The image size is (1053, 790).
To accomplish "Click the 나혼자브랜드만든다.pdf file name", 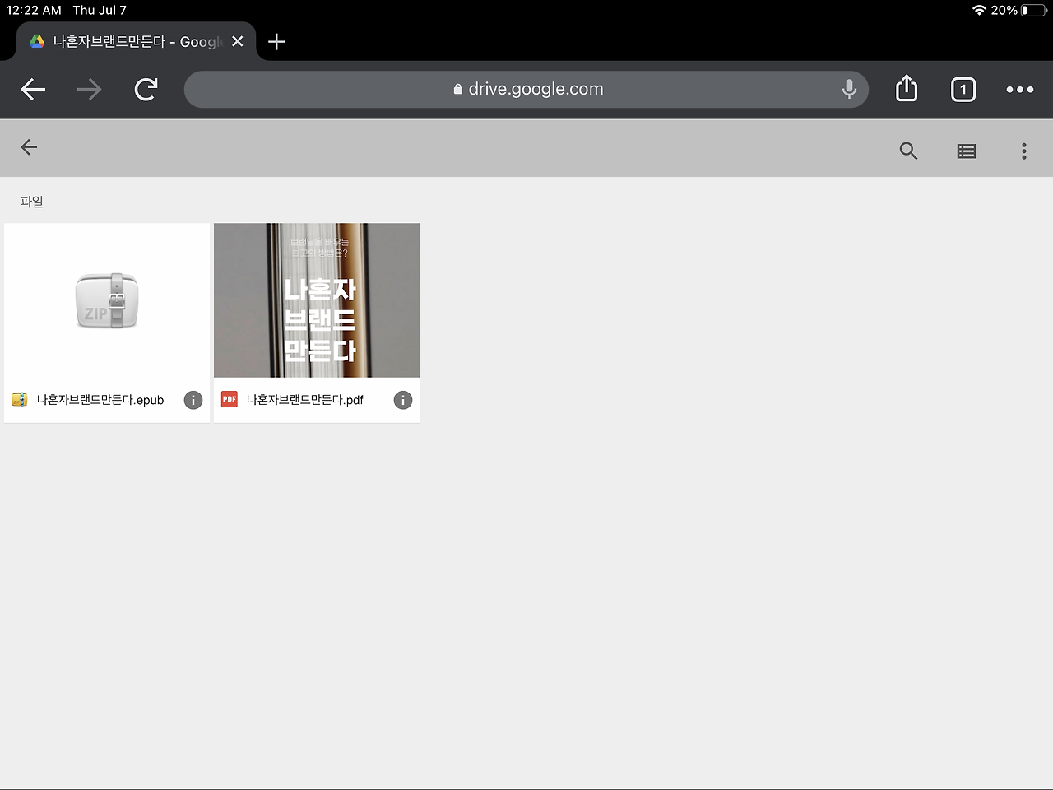I will tap(305, 400).
